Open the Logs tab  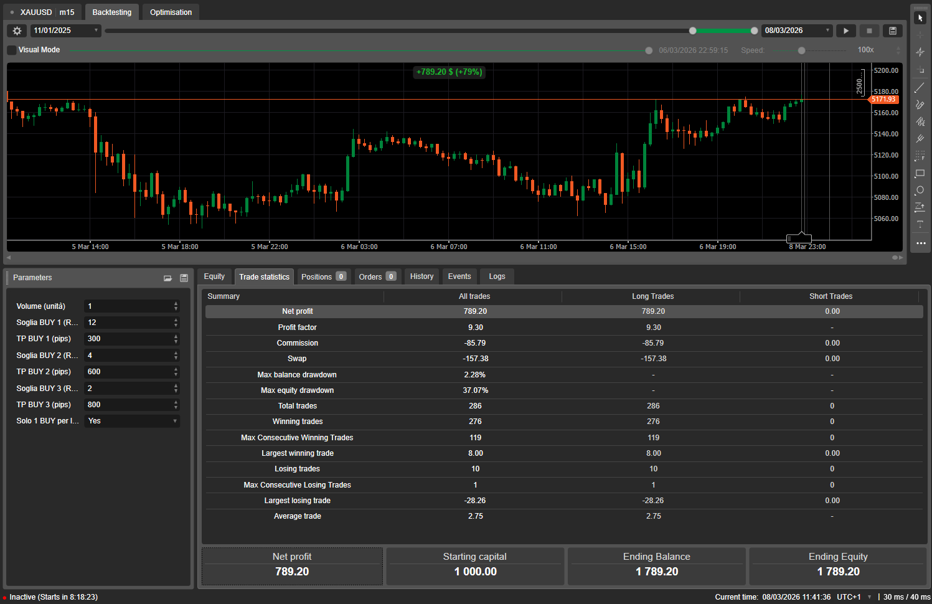497,276
